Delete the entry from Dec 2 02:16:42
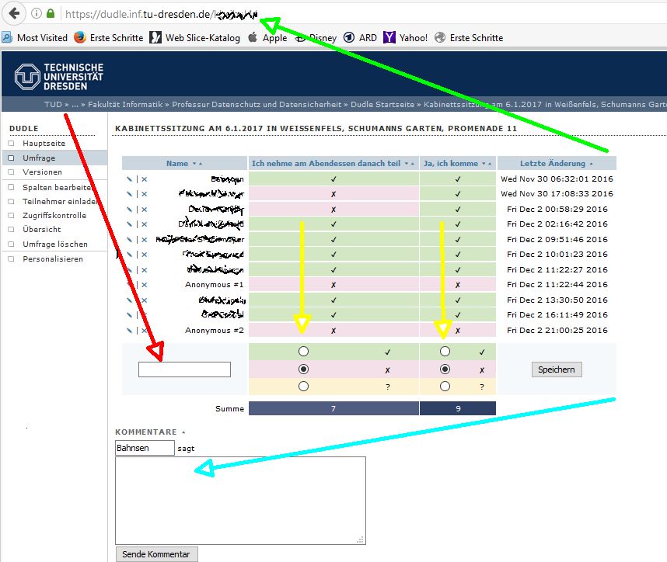 pos(144,224)
